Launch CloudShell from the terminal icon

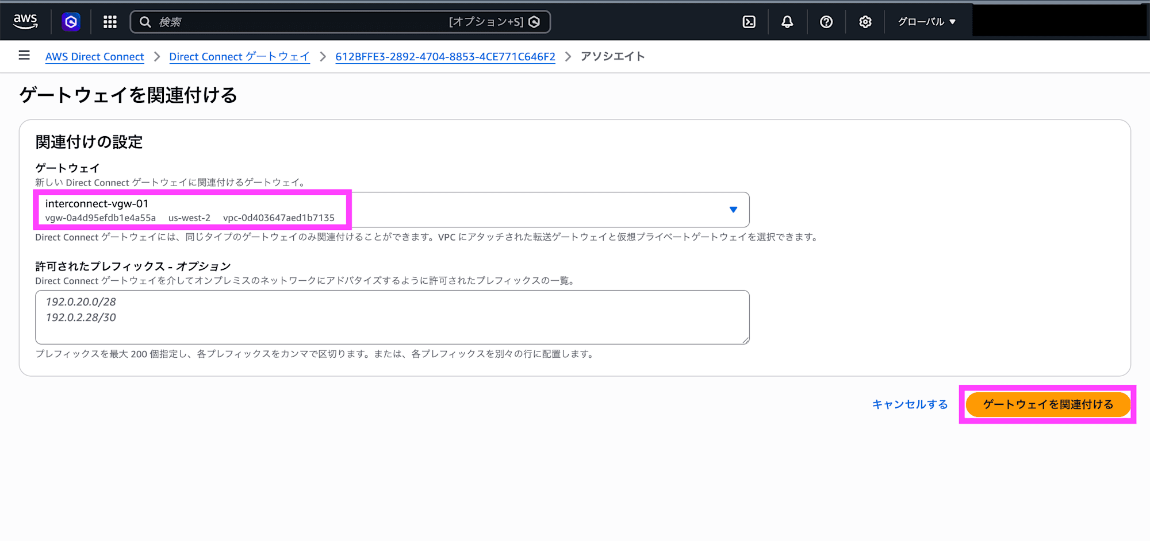tap(749, 21)
